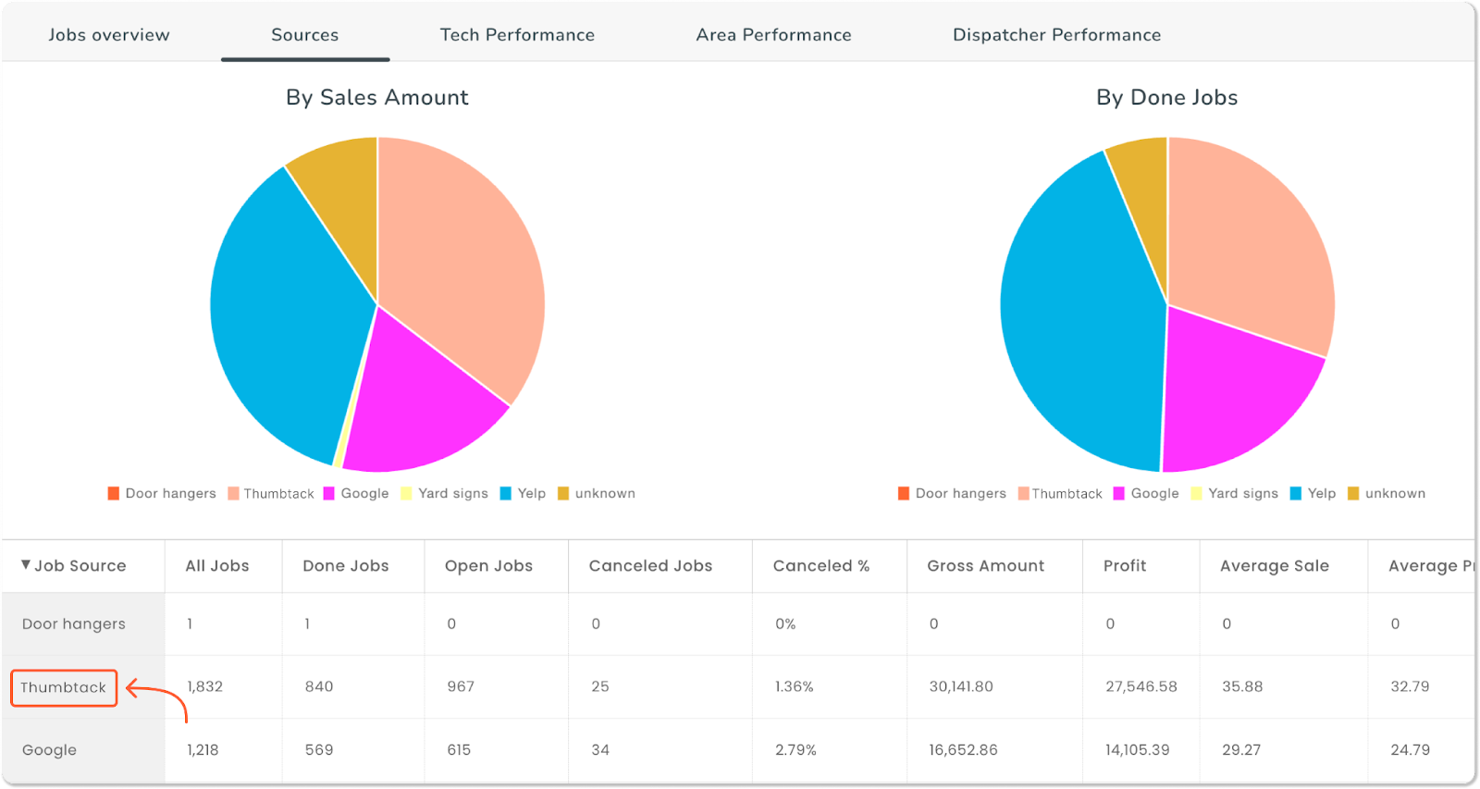
Task: Sort table by All Jobs column
Action: point(217,566)
